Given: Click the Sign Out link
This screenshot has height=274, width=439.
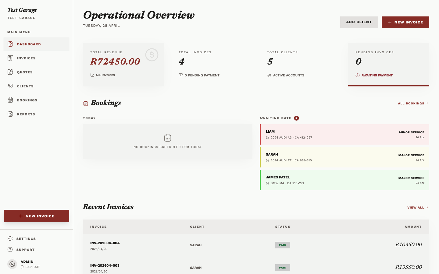Looking at the screenshot, I should pos(30,267).
